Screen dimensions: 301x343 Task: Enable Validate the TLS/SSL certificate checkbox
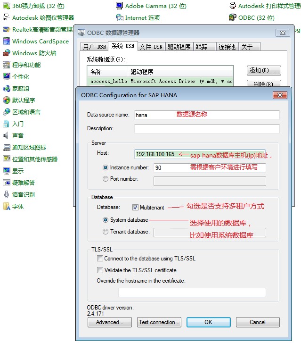pos(100,270)
